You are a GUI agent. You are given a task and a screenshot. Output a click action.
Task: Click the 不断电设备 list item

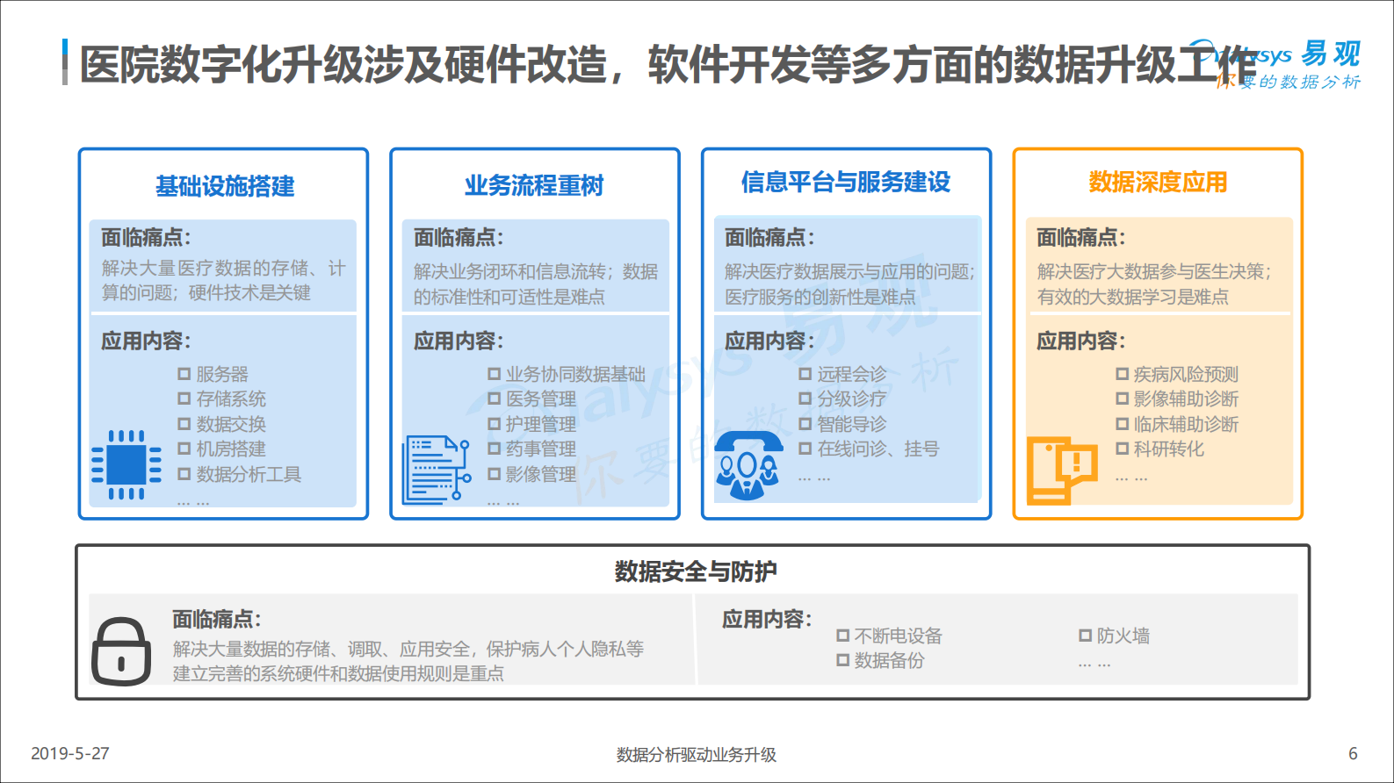point(890,636)
